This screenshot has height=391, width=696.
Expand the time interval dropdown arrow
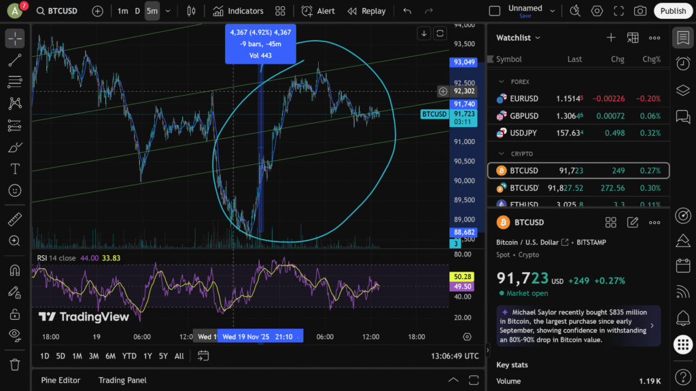tap(168, 11)
